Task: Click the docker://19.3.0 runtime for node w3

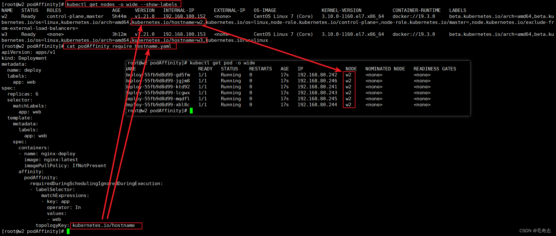Action: [414, 34]
